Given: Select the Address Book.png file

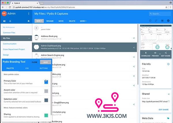Looking at the screenshot, I should click(84, 38).
